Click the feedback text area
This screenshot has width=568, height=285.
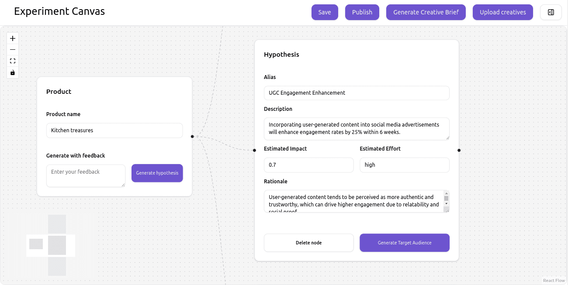86,175
